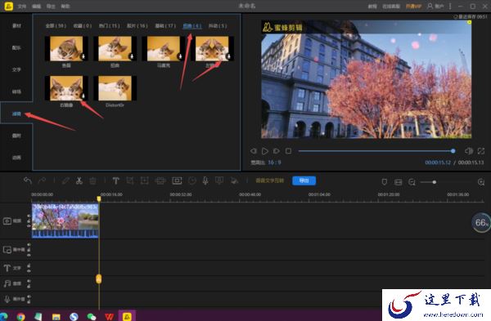Download the 右镜像 right mirror filter

coord(83,96)
